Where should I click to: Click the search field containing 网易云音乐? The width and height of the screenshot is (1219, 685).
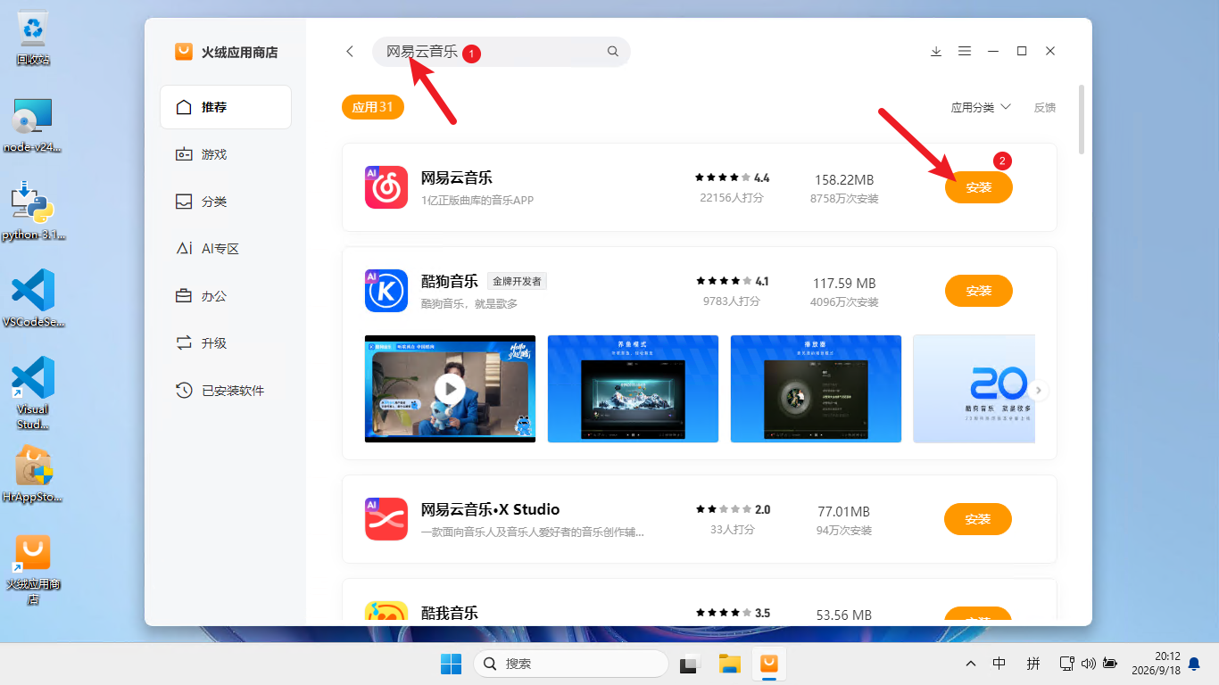(501, 52)
